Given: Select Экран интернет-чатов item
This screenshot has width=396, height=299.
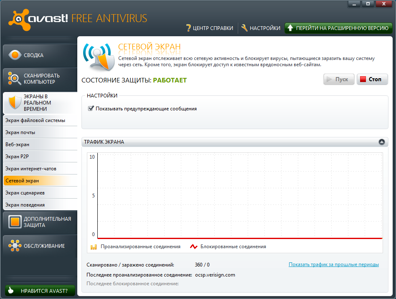Looking at the screenshot, I should (40, 169).
